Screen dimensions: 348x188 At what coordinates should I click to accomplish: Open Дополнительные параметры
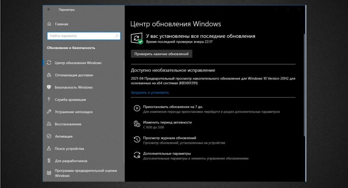pos(167,153)
